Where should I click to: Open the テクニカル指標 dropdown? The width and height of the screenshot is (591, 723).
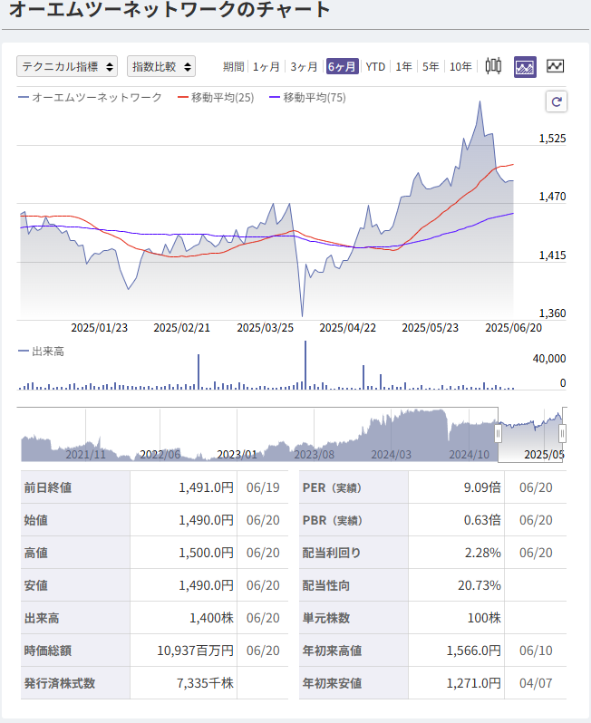tap(67, 66)
